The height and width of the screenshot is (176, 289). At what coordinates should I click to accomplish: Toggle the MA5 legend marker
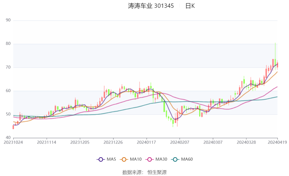tap(101, 159)
